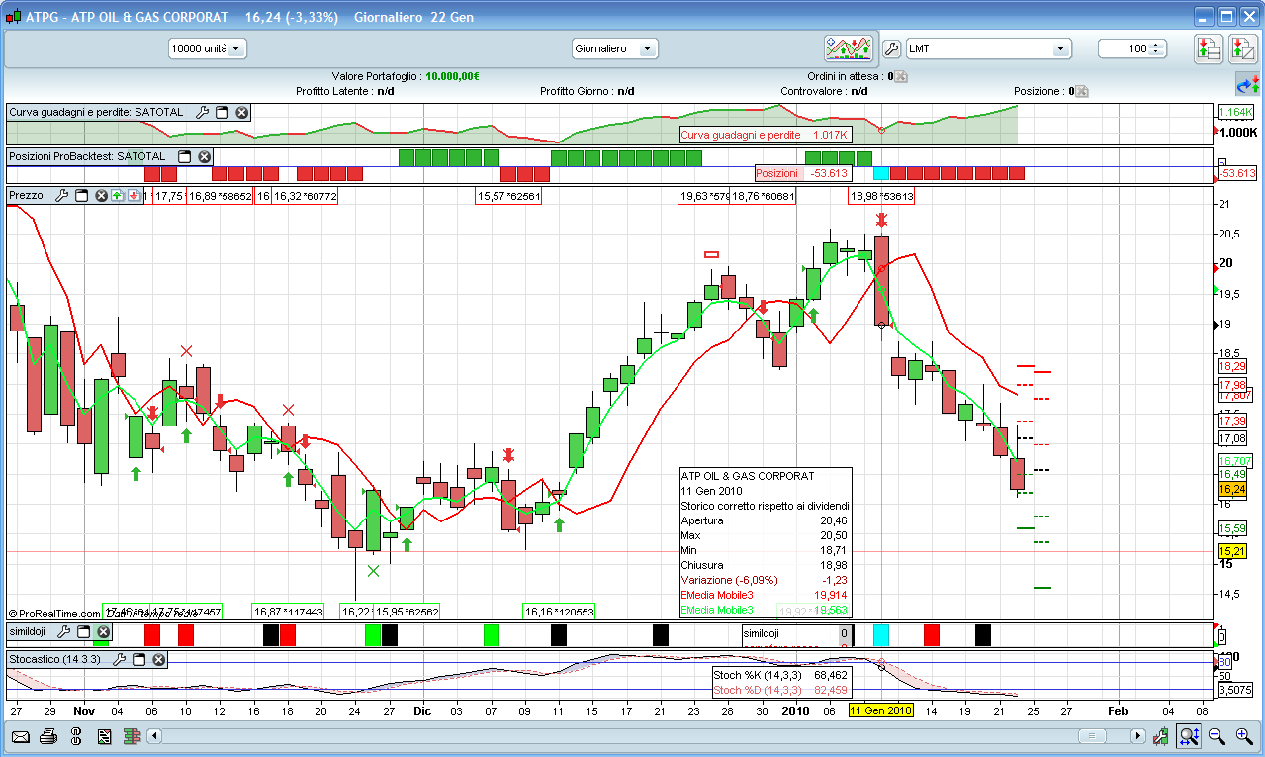
Task: Click the order settings wrench beside LMT
Action: 890,48
